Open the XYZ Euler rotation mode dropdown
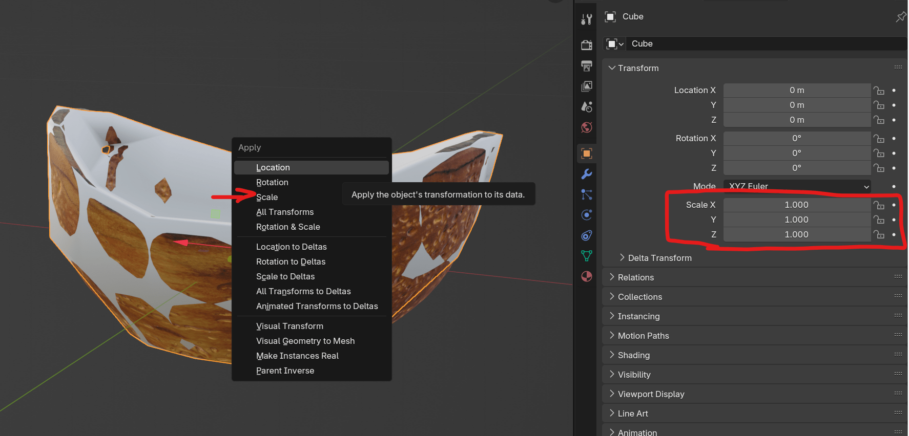909x436 pixels. tap(797, 186)
